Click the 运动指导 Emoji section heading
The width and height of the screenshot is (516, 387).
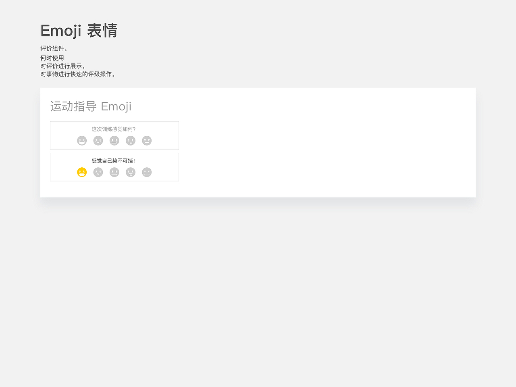91,106
